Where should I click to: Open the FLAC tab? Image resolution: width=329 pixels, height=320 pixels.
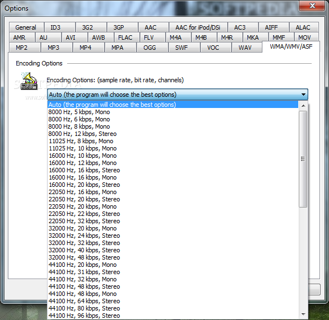tap(126, 37)
